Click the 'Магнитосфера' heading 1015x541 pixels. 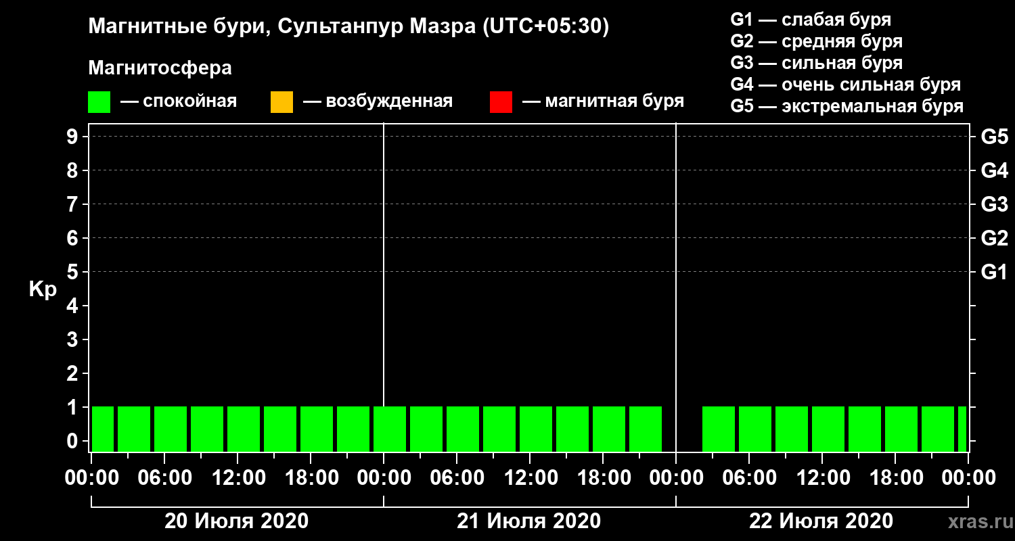(160, 68)
